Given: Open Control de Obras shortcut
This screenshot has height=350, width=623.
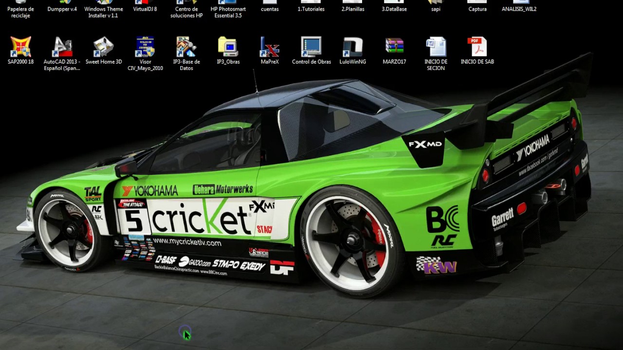Looking at the screenshot, I should [311, 50].
